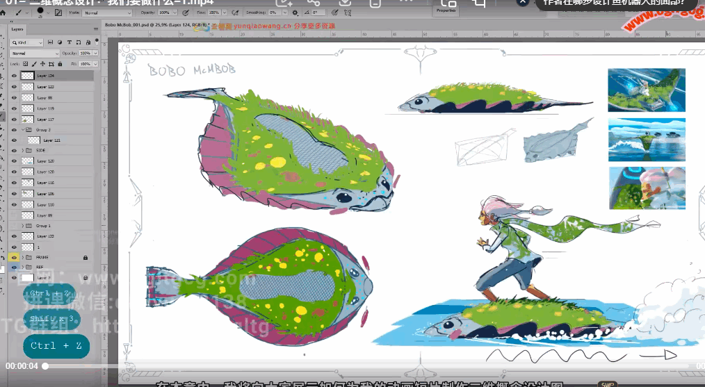Filter layers by smart objects icon

[x=88, y=42]
